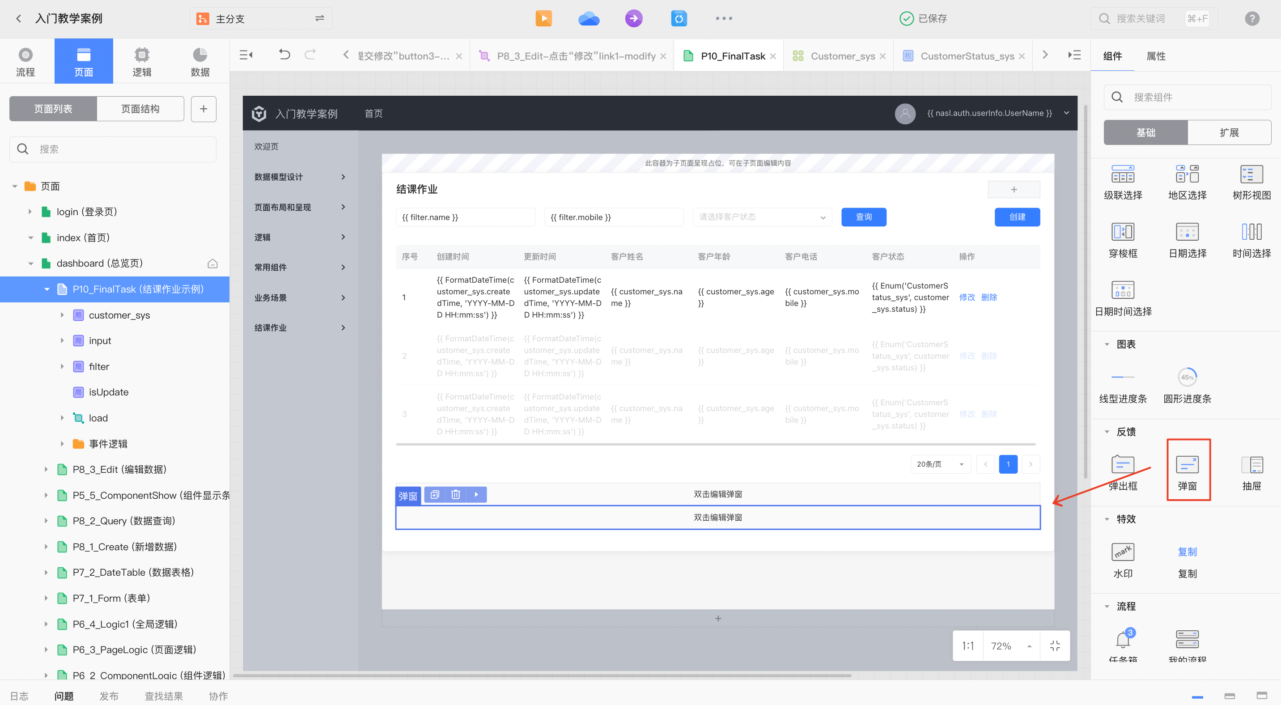Open the 请选择客户状态 dropdown
Viewport: 1281px width, 705px height.
click(762, 217)
